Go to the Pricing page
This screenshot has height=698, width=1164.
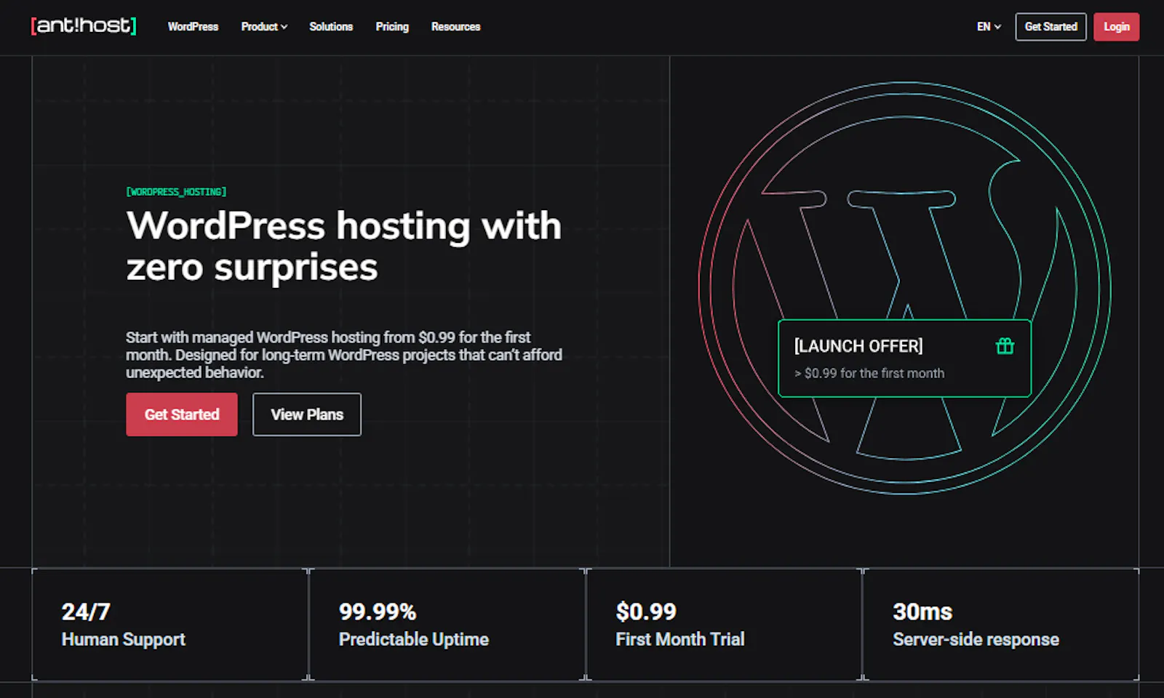[x=392, y=27]
